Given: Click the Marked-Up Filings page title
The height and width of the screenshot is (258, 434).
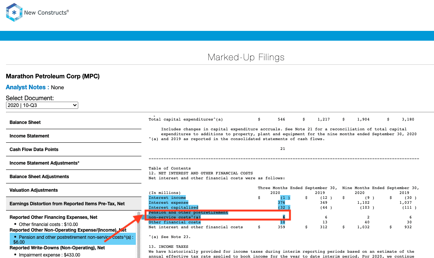Looking at the screenshot, I should (x=246, y=57).
